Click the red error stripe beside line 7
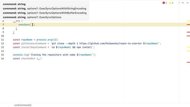 click(x=188, y=25)
